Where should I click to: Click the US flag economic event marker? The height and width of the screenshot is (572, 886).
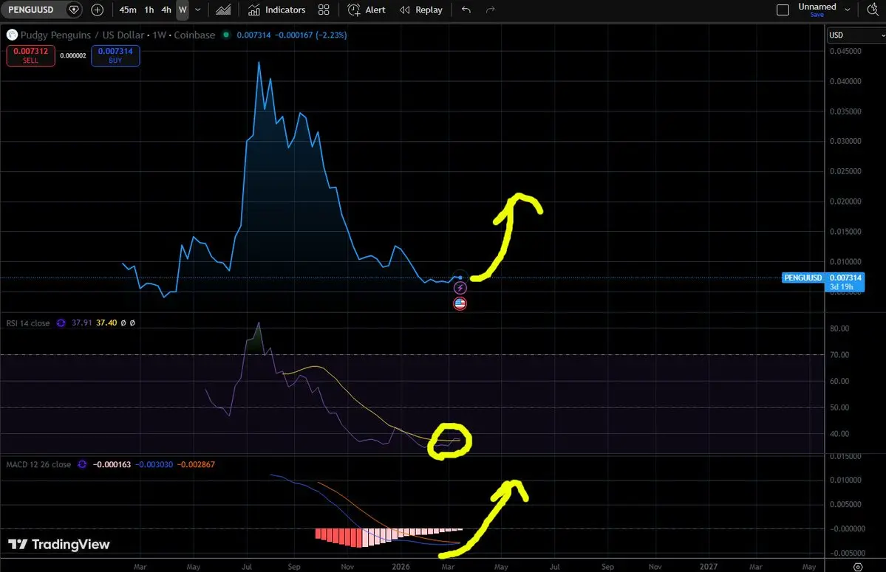[460, 304]
